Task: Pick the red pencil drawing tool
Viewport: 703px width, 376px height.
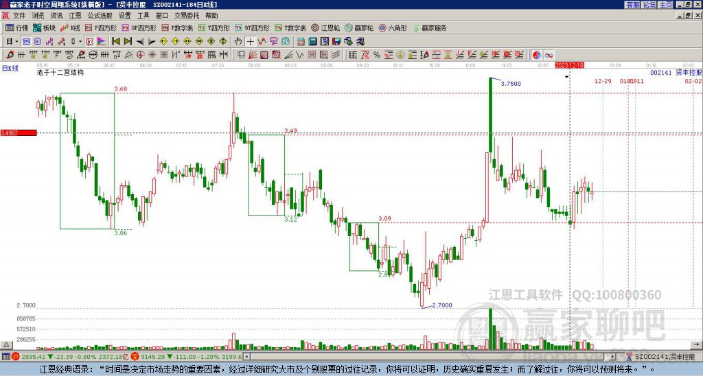Action: pos(9,55)
